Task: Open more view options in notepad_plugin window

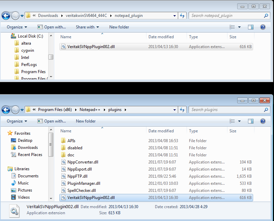Action: [x=239, y=27]
